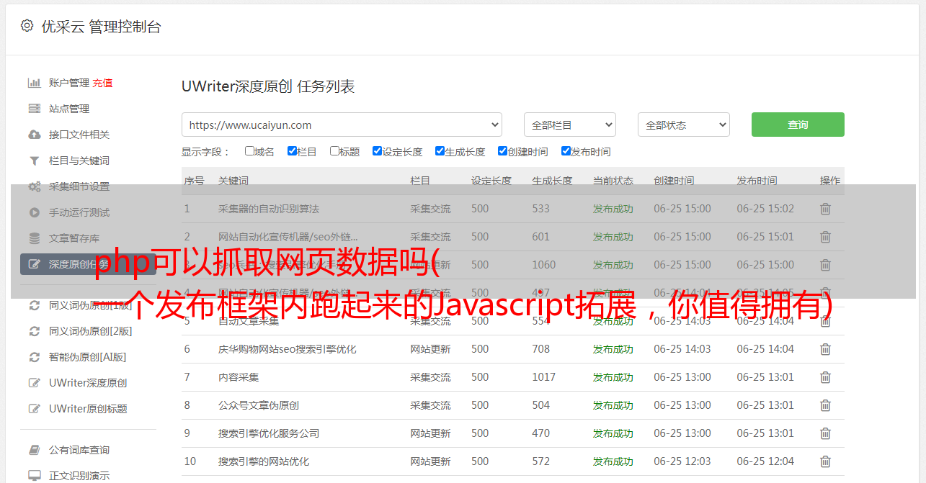Click the gear icon beside 优采云 管理控制台
The image size is (926, 483).
coord(27,26)
